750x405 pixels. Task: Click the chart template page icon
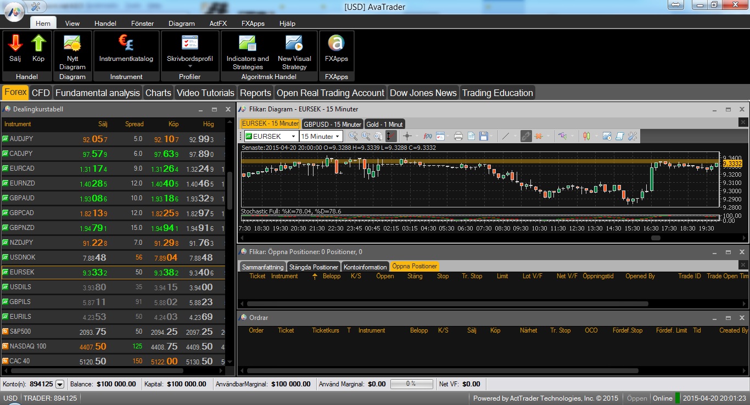[471, 136]
